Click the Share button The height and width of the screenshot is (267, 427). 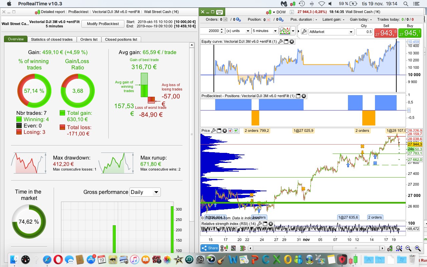[x=209, y=248]
